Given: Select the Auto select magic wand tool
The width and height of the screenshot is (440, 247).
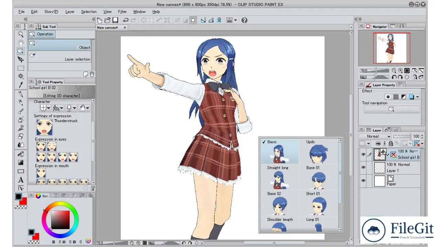Looking at the screenshot, I should point(21,76).
